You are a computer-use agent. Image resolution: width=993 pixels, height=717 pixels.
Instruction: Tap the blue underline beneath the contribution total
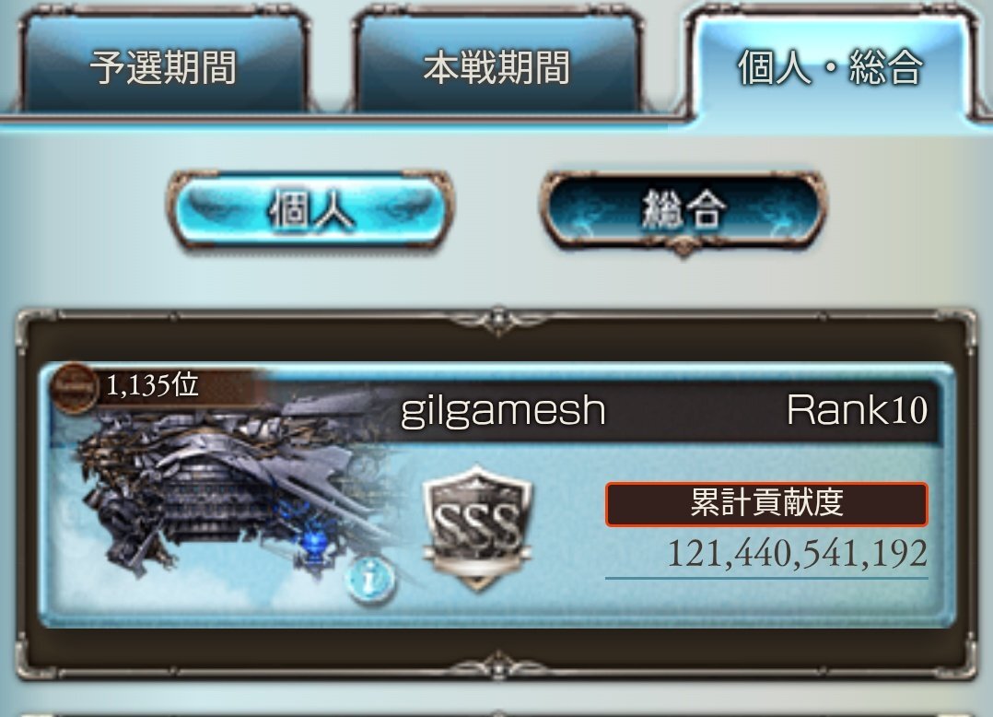click(x=766, y=578)
